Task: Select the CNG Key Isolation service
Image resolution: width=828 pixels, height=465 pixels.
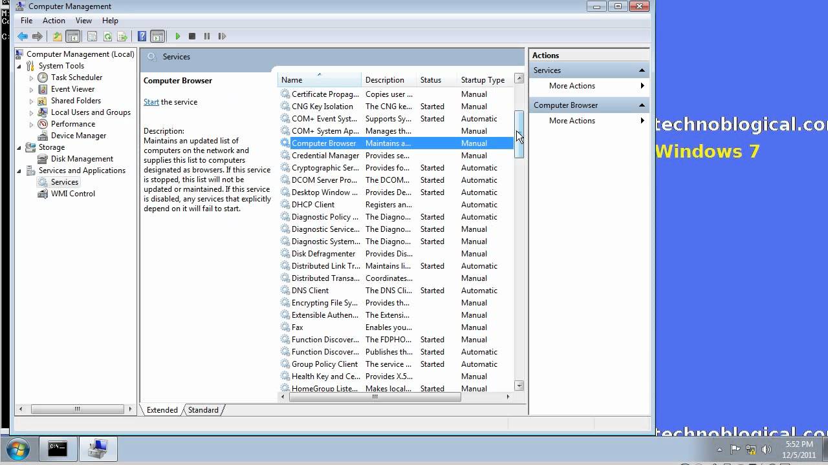Action: (396, 107)
